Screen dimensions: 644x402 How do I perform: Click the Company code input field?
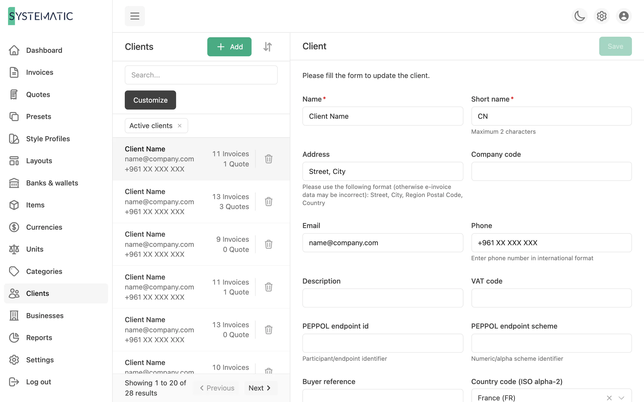coord(551,171)
